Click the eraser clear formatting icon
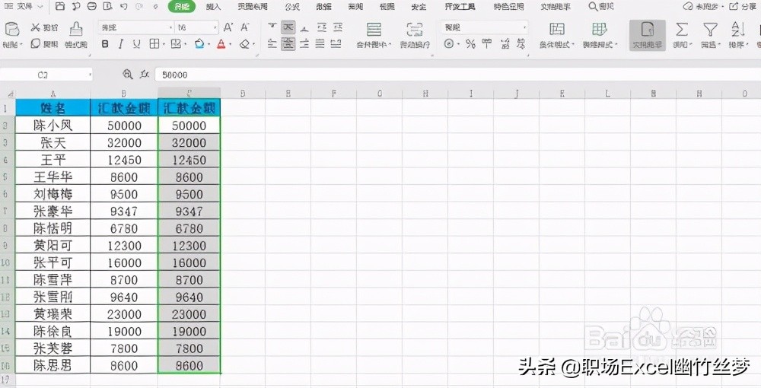 tap(244, 44)
